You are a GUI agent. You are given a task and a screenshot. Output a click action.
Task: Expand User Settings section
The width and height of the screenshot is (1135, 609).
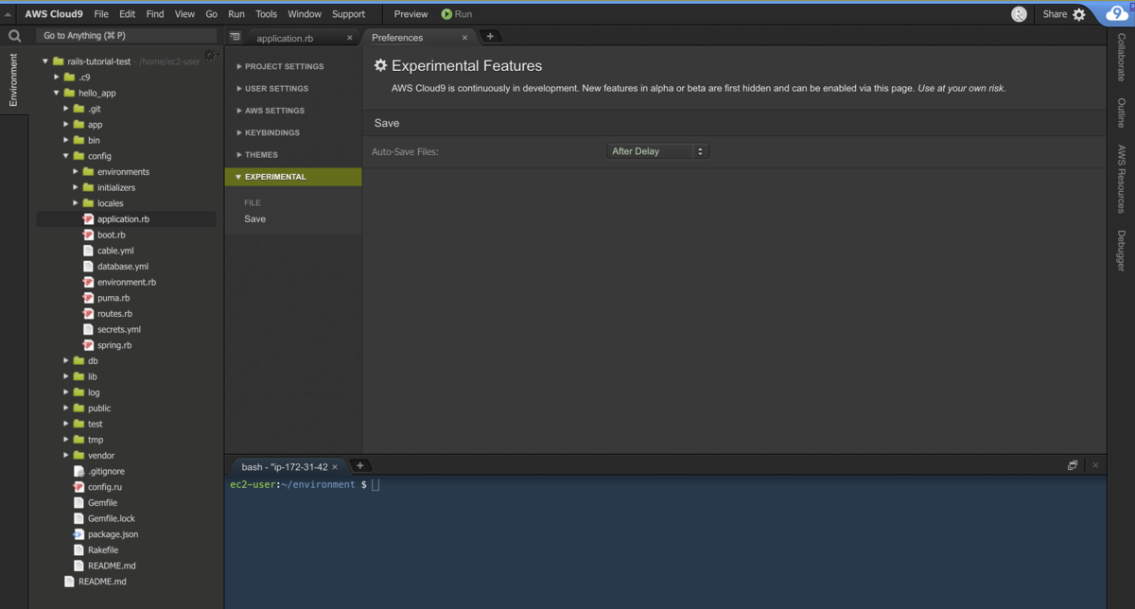click(x=272, y=89)
